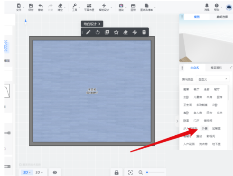Toggle the eye visibility button at bottom

[55, 172]
